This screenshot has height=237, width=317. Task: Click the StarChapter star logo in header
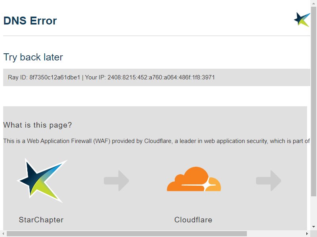(x=302, y=19)
